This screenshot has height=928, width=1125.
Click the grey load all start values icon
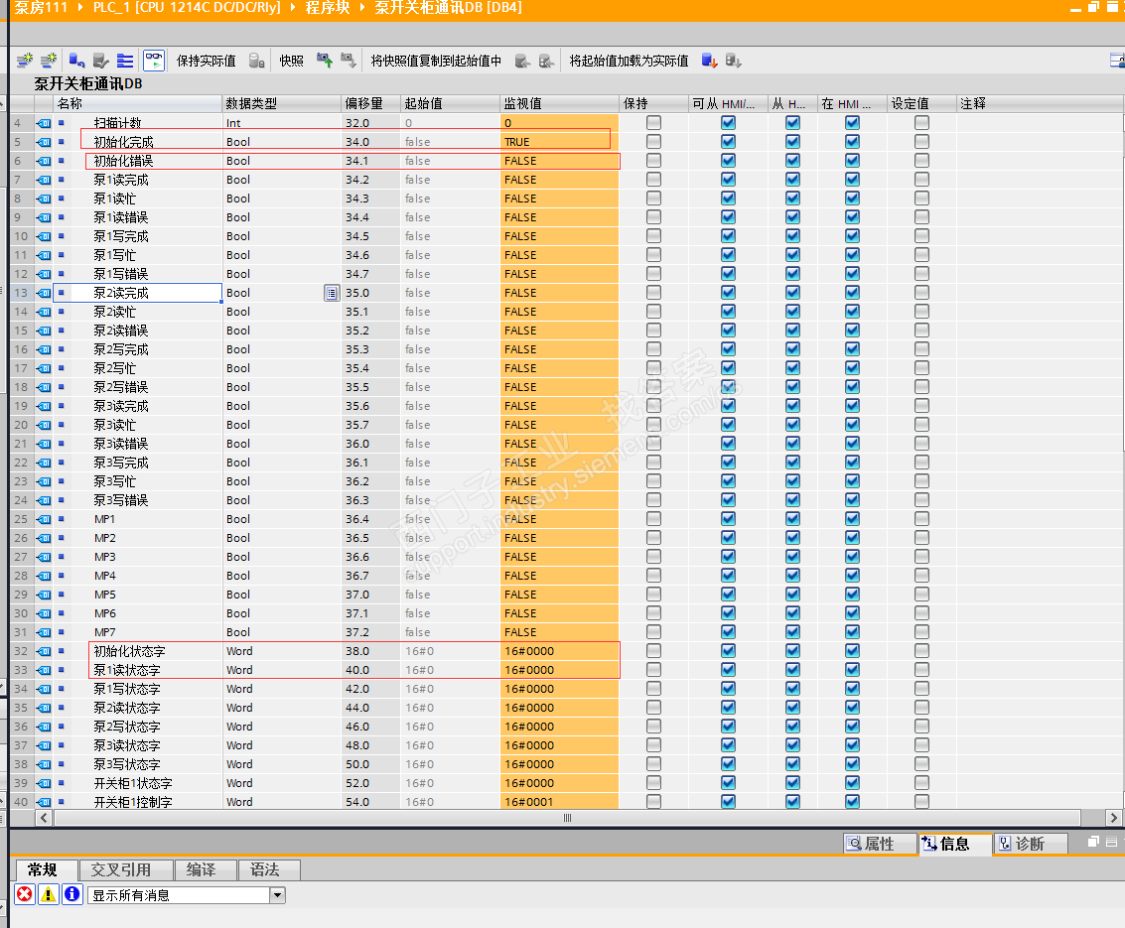point(733,61)
